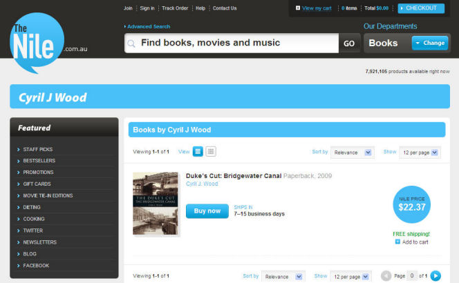This screenshot has height=283, width=459.
Task: Change department with Change button
Action: [x=429, y=43]
